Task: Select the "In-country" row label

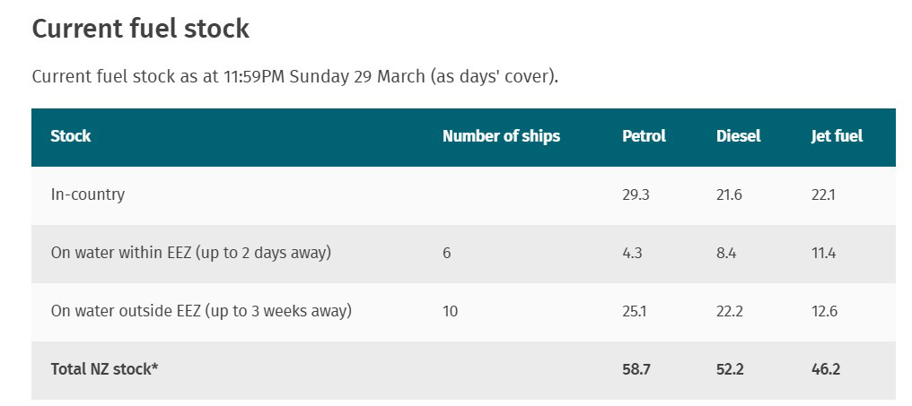Action: click(x=88, y=194)
